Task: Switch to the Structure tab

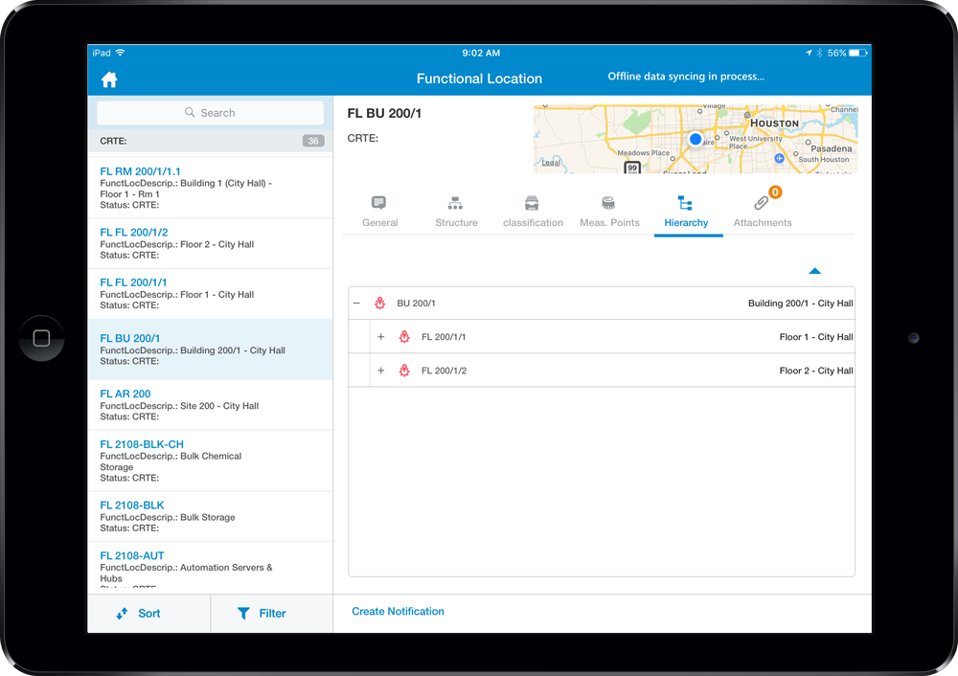Action: pyautogui.click(x=456, y=212)
